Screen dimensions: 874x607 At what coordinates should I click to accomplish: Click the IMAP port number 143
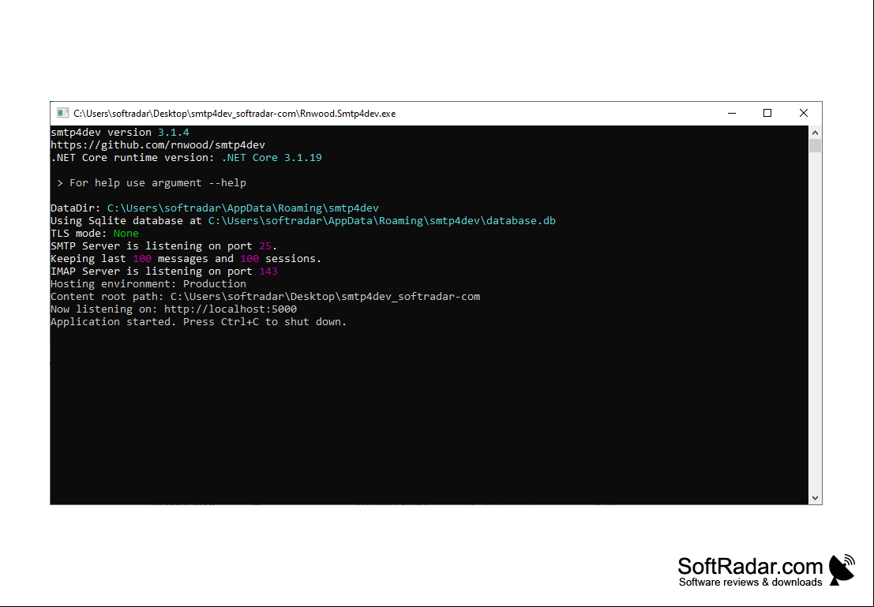268,272
